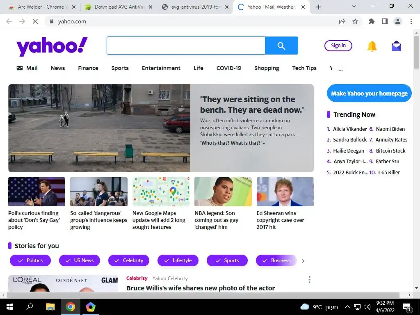
Task: Open COVID-19 in the navigation bar
Action: 229,68
